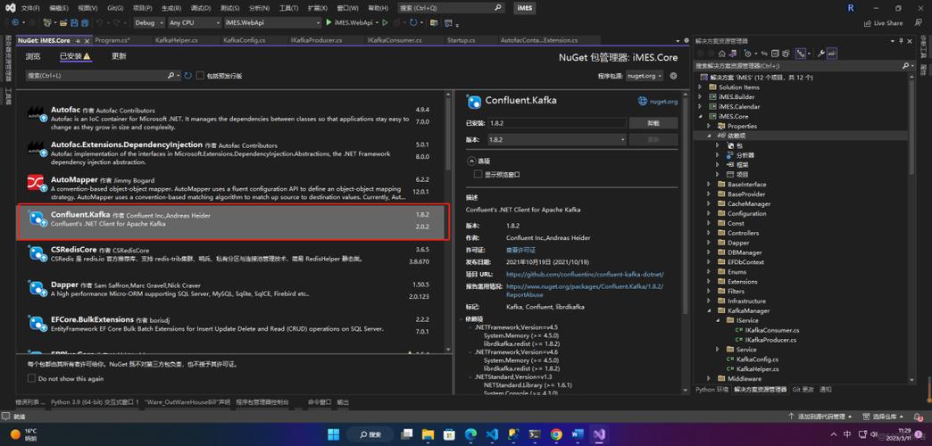Refresh the NuGet package list

(187, 76)
